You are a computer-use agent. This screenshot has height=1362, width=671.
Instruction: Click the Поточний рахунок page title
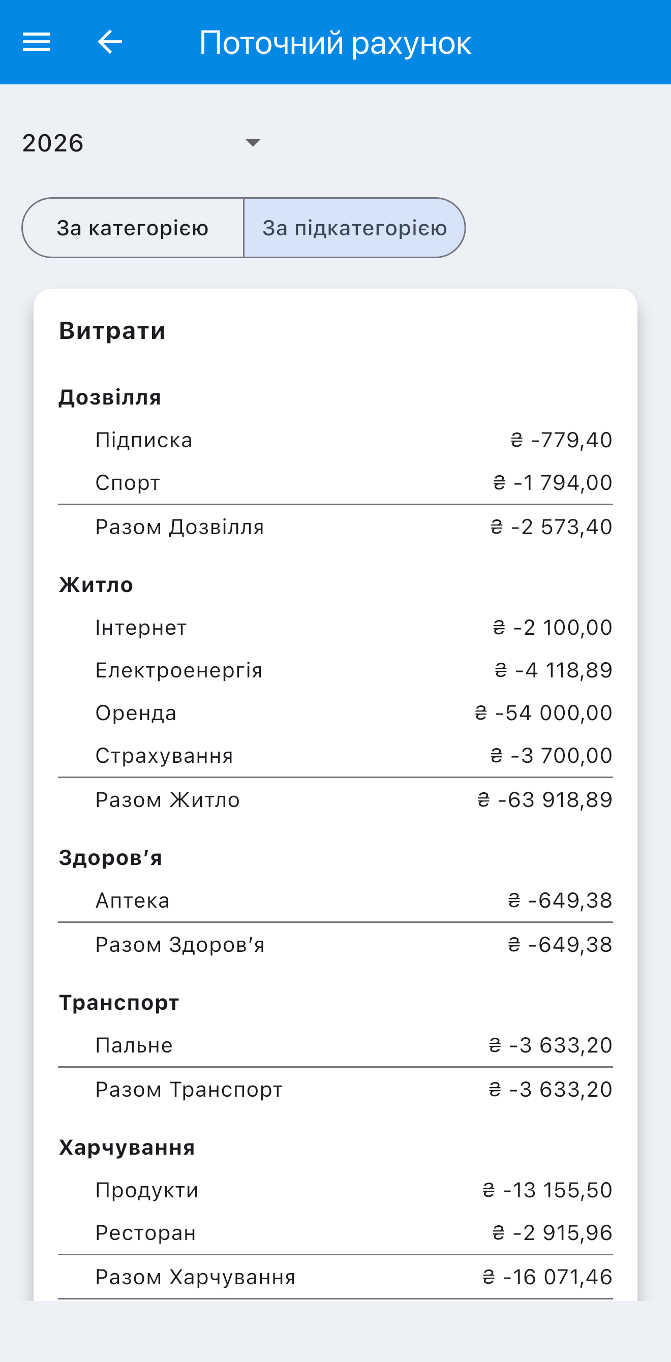point(335,43)
